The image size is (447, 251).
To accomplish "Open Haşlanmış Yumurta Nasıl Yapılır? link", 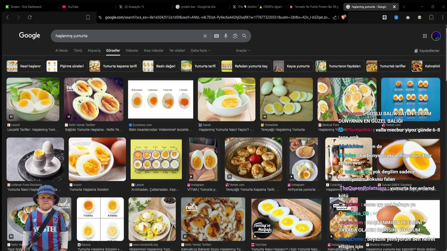I will 226,130.
